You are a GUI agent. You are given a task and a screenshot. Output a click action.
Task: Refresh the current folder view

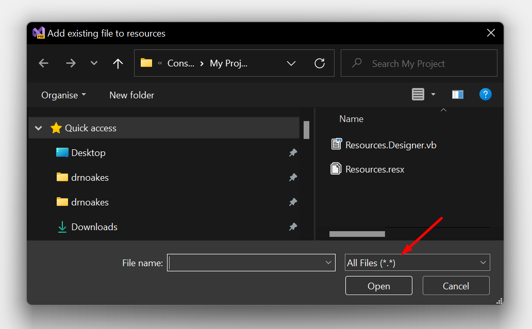(x=320, y=63)
